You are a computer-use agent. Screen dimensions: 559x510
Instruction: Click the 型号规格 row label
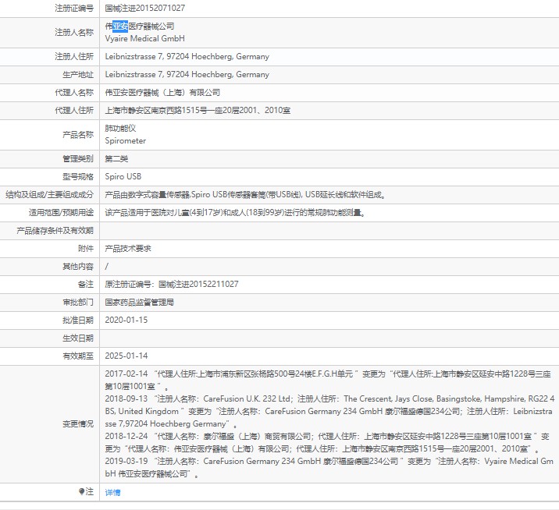pos(78,177)
